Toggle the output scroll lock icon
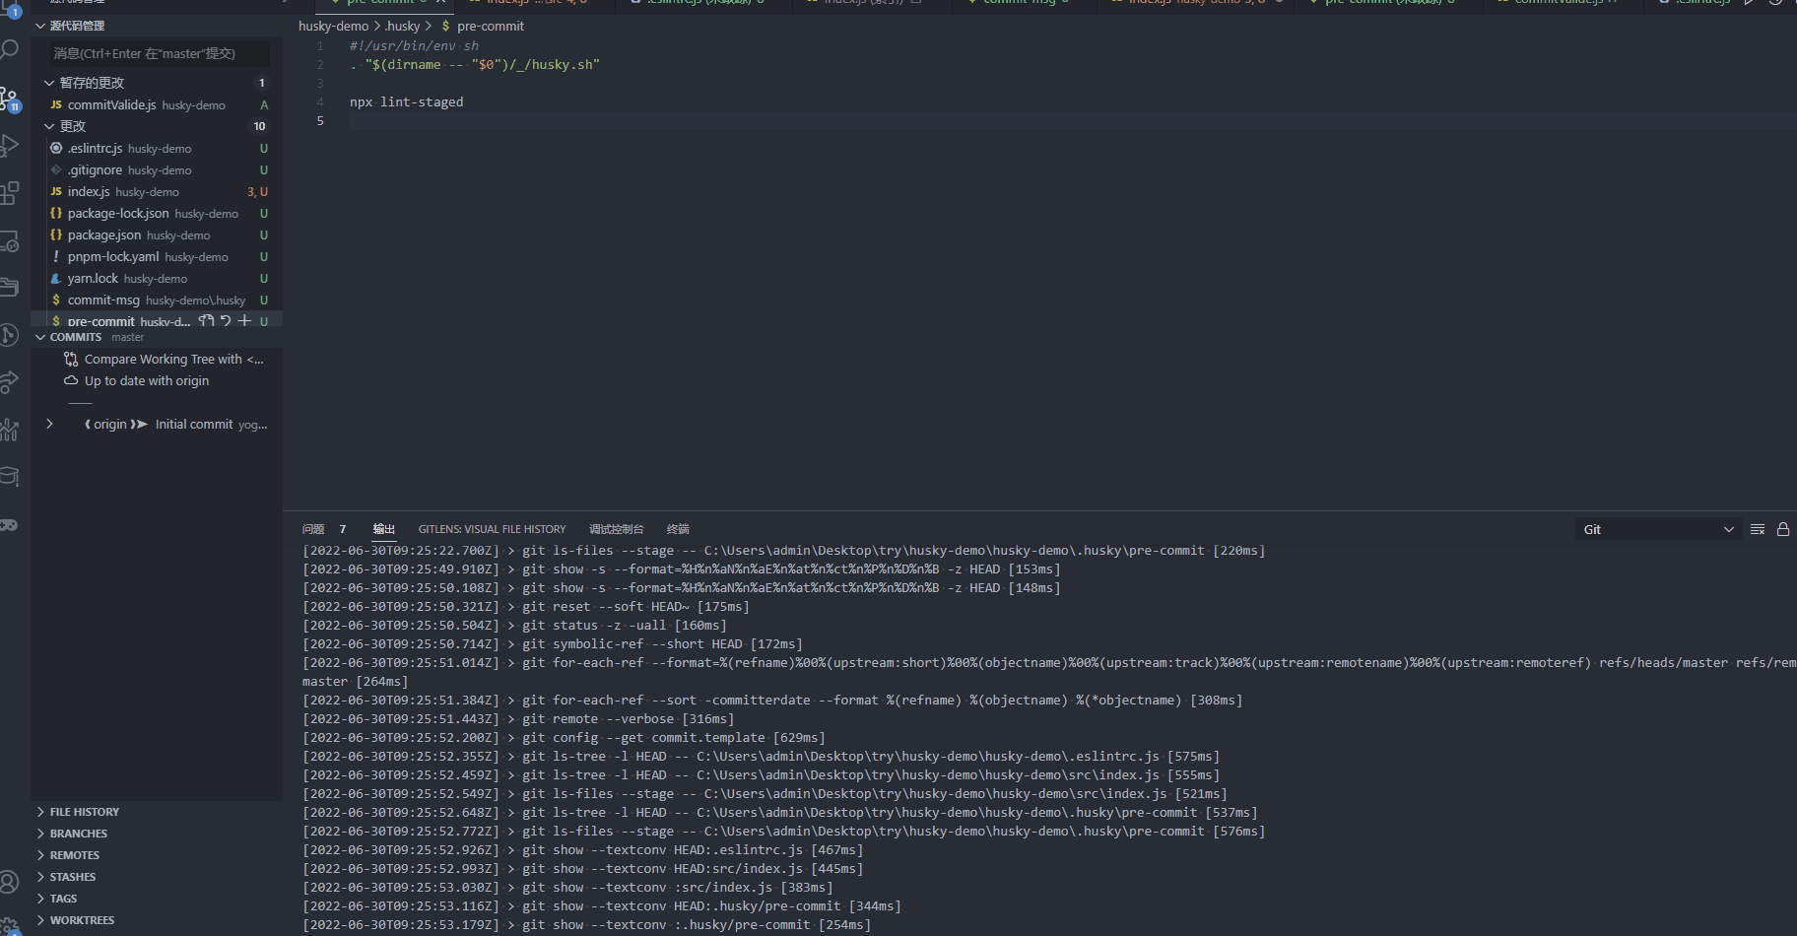1797x936 pixels. [x=1783, y=529]
